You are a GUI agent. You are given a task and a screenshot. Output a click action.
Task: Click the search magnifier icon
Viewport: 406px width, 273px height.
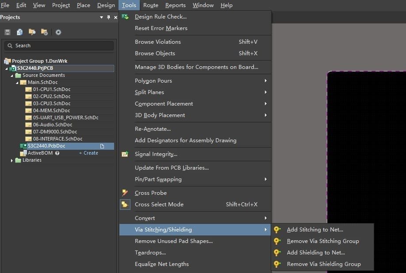10,46
